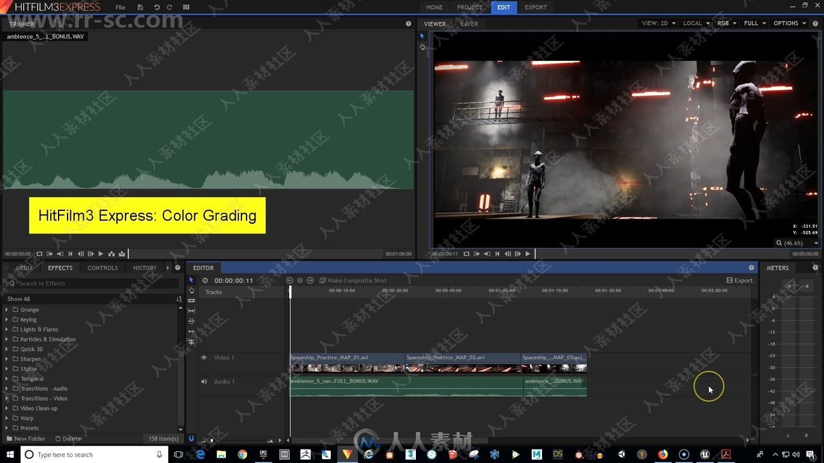
Task: Select the Spaceship_Practice_MAP_01.avi clip
Action: click(348, 363)
